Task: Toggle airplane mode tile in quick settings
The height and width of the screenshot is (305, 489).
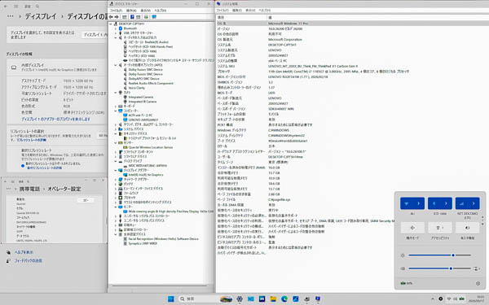Action: click(412, 228)
